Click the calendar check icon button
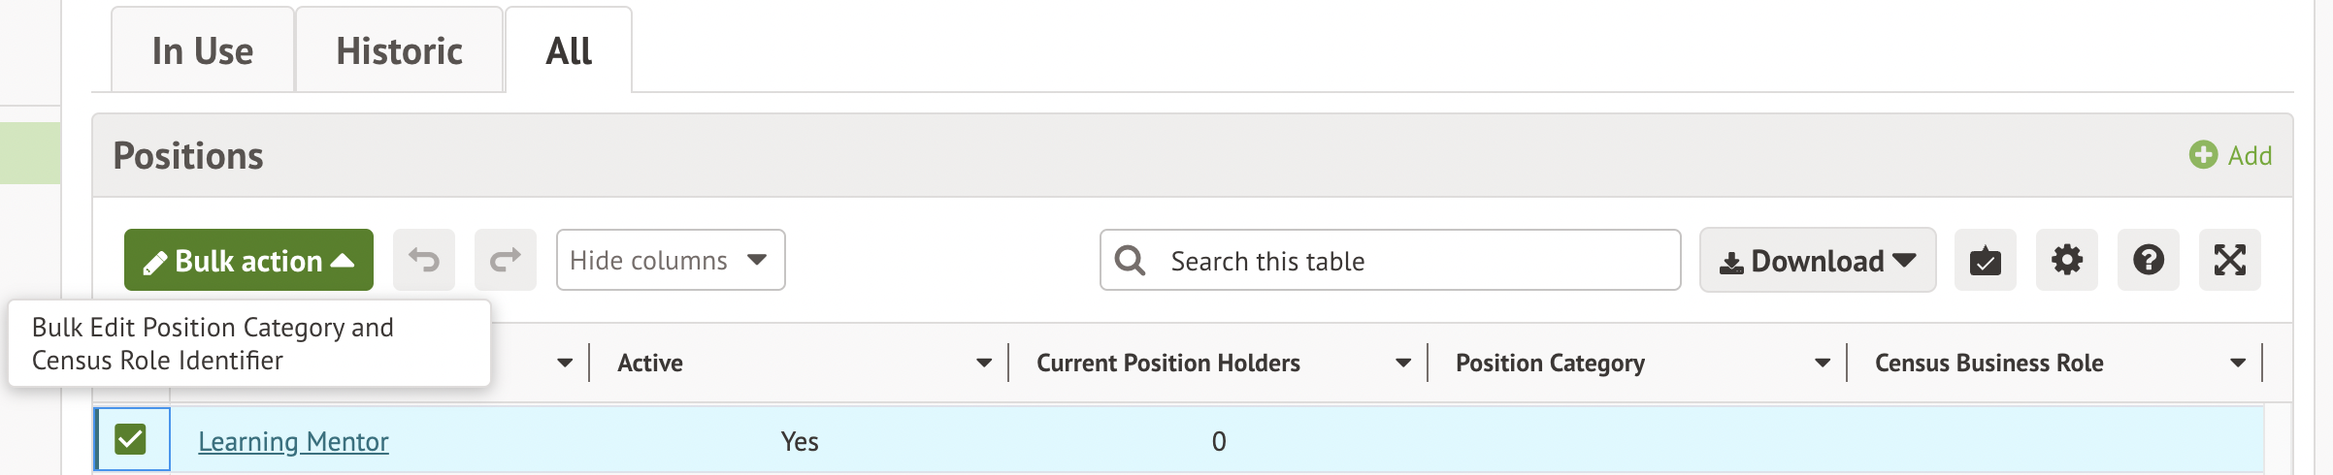The height and width of the screenshot is (475, 2333). point(1985,260)
